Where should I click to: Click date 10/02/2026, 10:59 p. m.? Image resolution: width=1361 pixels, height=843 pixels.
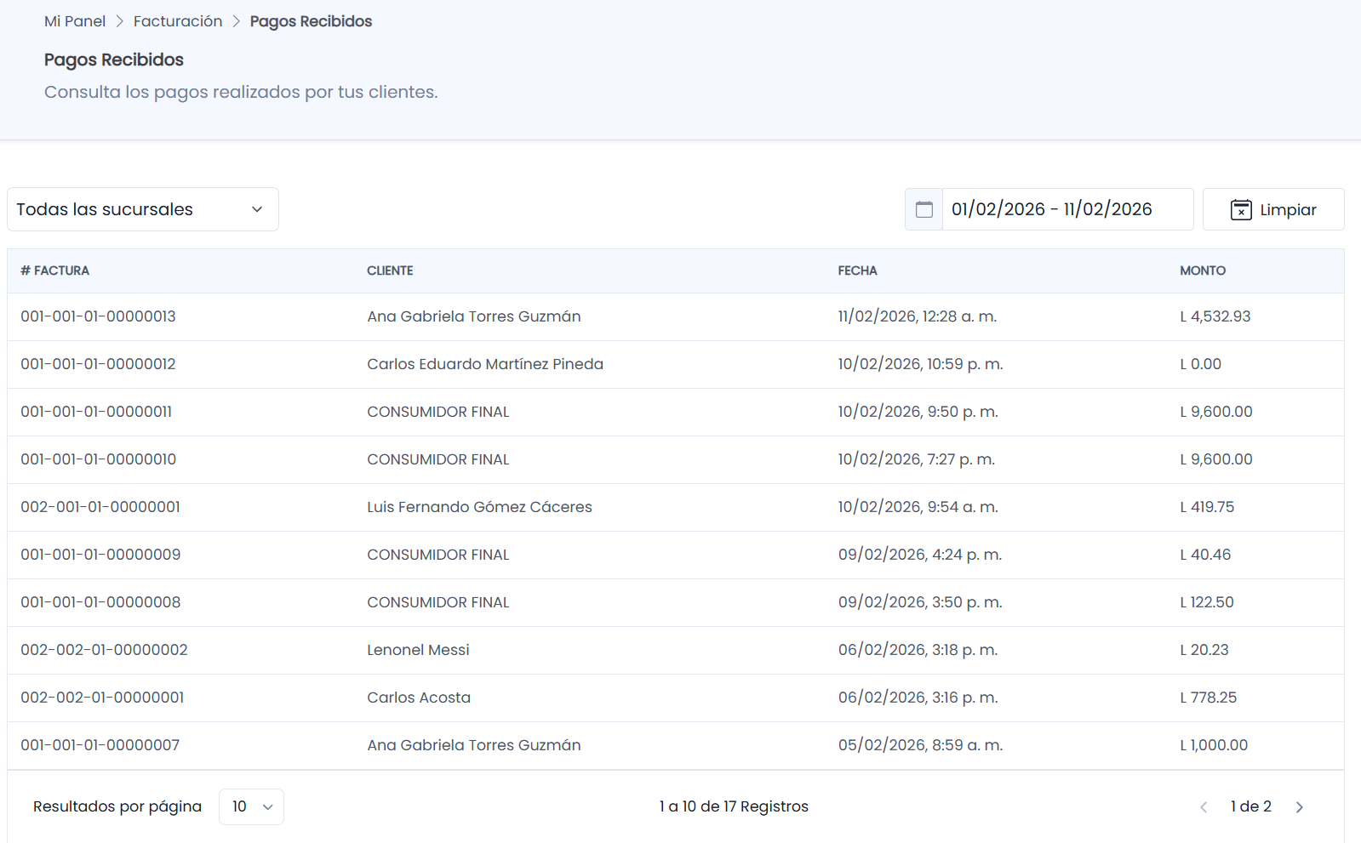pyautogui.click(x=921, y=364)
